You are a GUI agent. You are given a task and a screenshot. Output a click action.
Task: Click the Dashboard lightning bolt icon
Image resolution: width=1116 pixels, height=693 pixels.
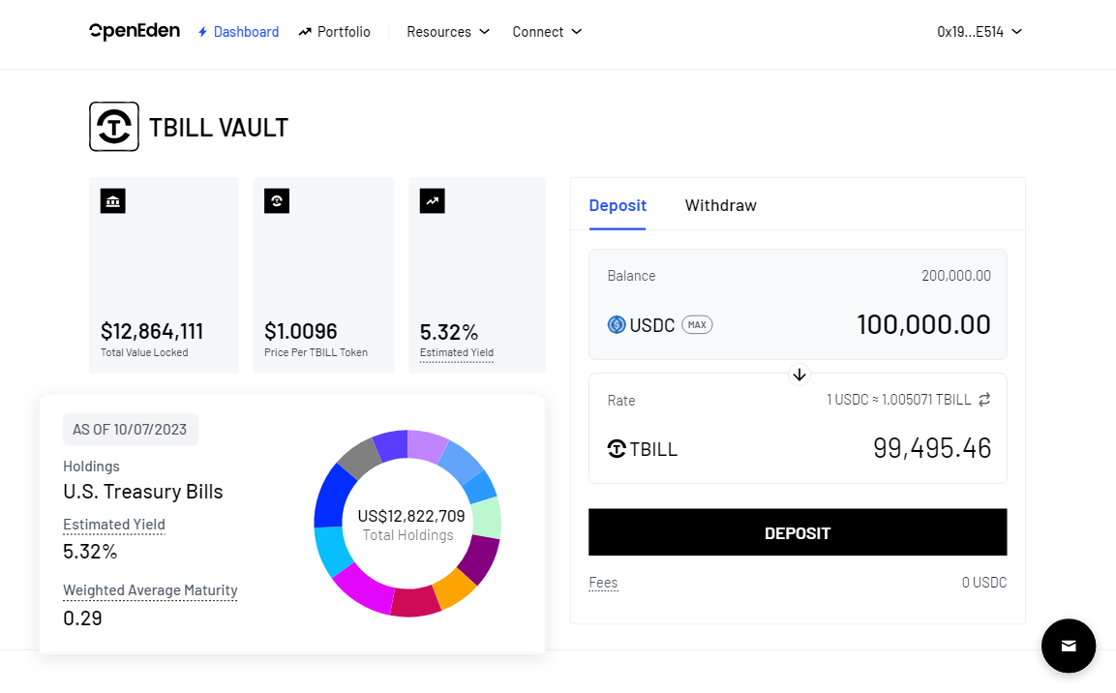[203, 32]
